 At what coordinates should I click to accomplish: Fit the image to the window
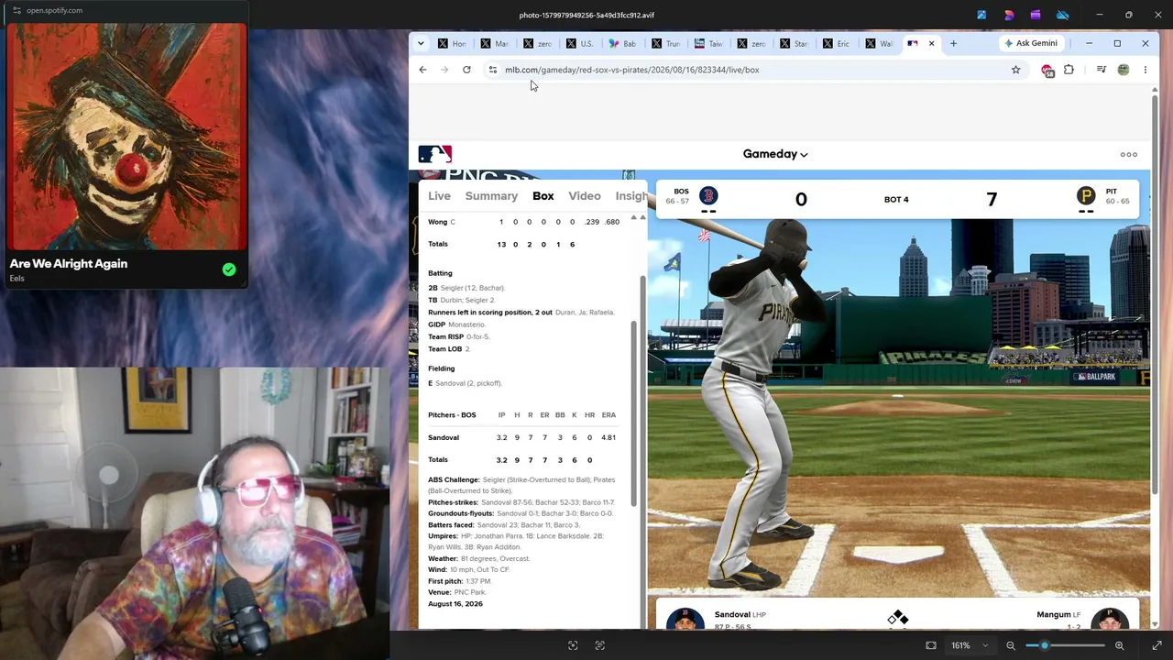click(x=931, y=645)
